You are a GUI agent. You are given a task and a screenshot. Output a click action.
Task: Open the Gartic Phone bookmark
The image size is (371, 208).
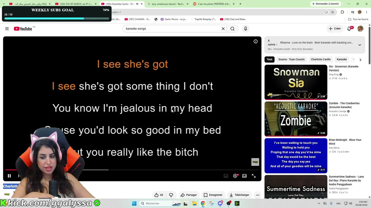[174, 19]
